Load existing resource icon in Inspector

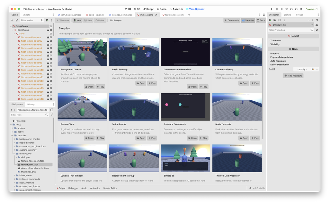(275, 20)
